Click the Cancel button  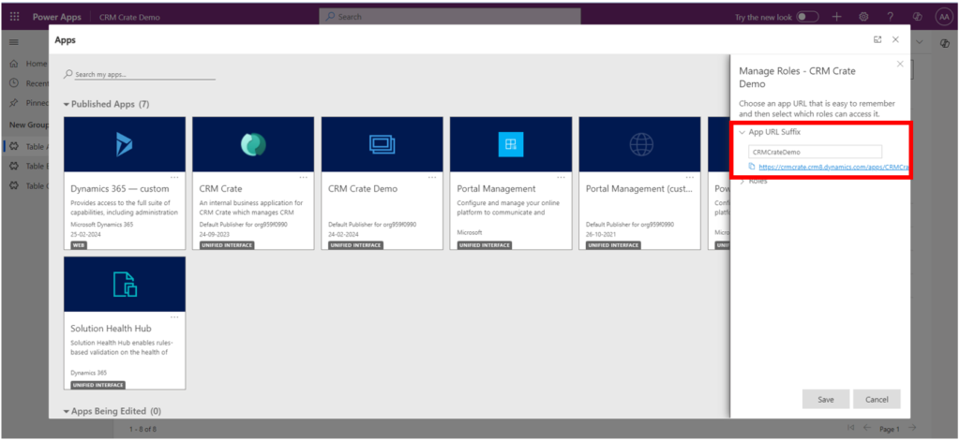877,399
